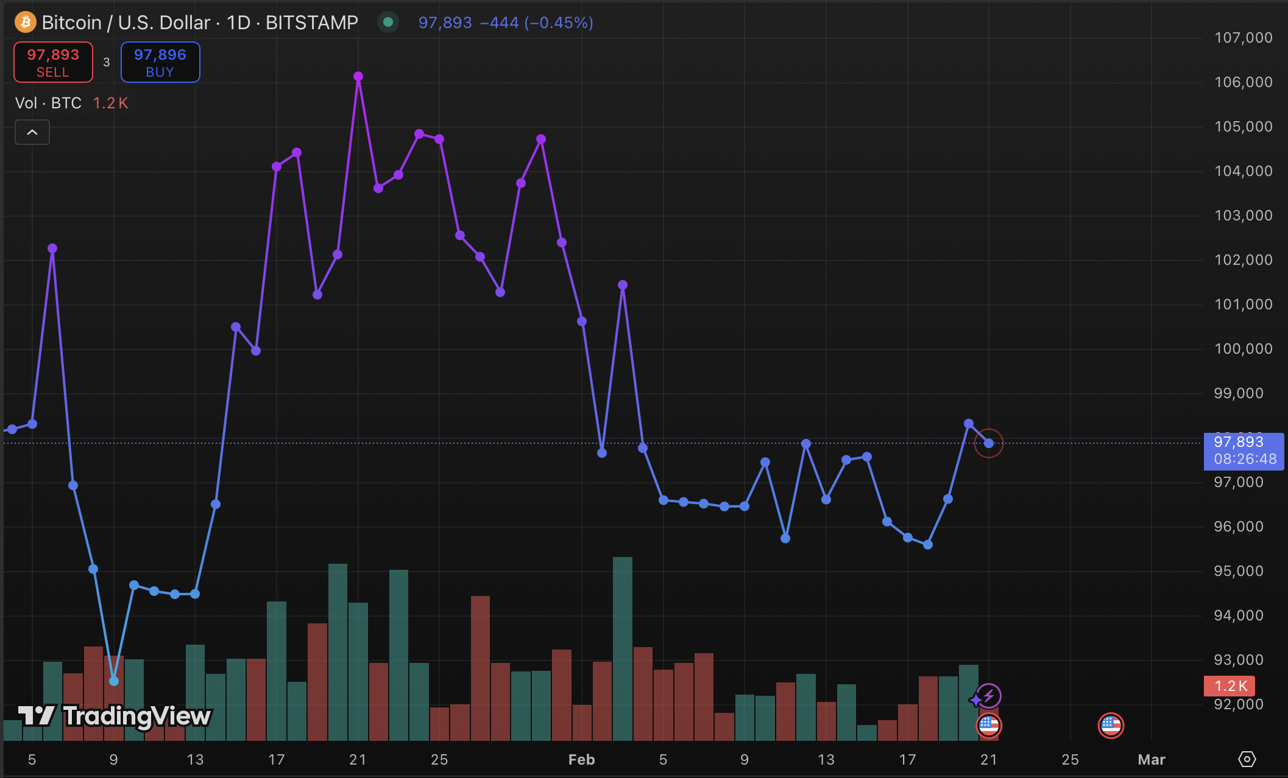Collapse the indicator legend with chevron
The width and height of the screenshot is (1288, 778).
pyautogui.click(x=32, y=132)
